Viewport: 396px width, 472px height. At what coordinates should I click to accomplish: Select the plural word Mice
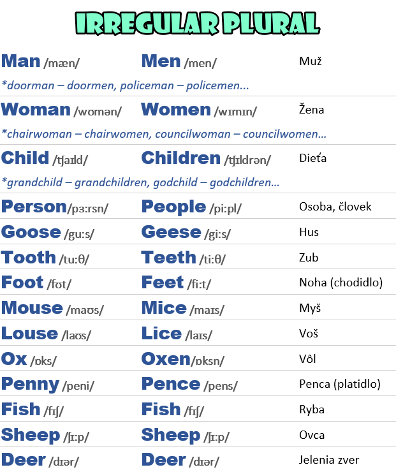(x=164, y=308)
